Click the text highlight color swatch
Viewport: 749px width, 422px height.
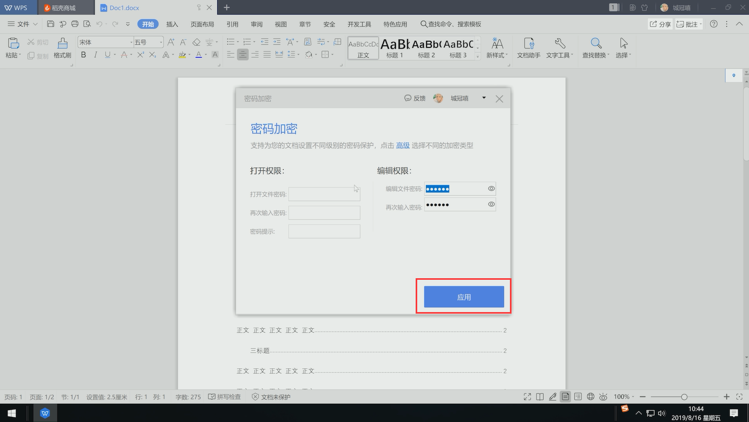pyautogui.click(x=182, y=55)
